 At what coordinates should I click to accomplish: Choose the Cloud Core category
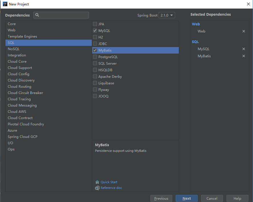tap(48, 62)
